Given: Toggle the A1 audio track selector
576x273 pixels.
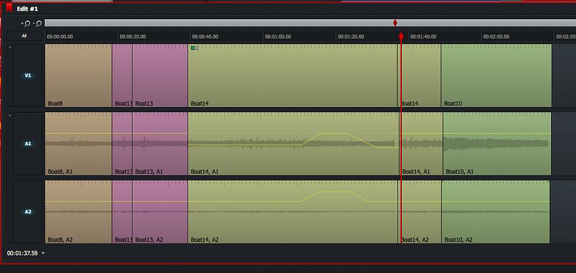Looking at the screenshot, I should click(28, 144).
